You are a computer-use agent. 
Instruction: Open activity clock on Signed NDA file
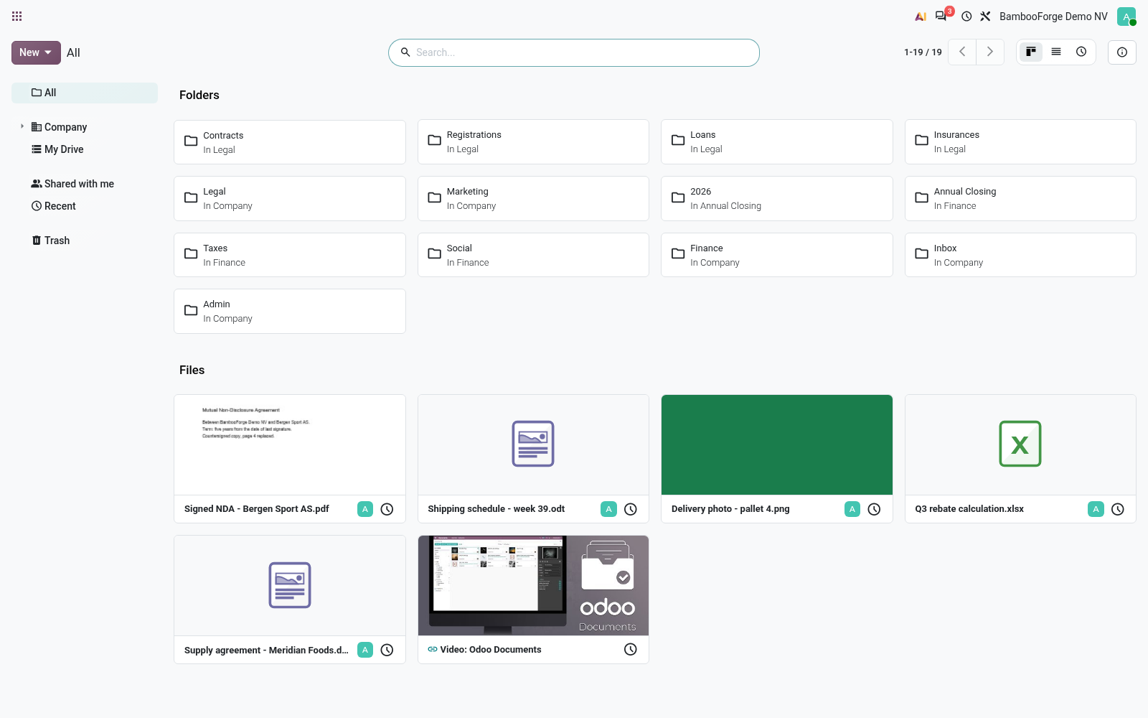(387, 509)
